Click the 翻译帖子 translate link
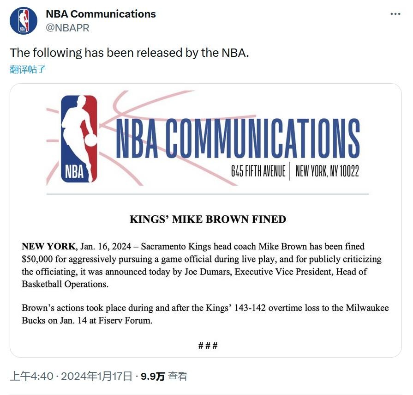Viewport: 413px width, 395px height. (28, 70)
